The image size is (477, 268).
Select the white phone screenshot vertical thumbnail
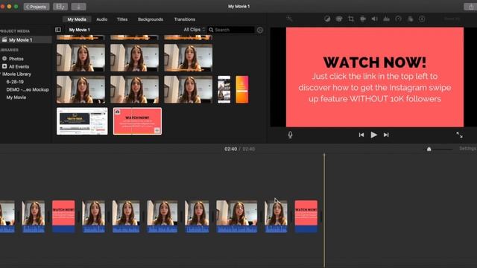(x=224, y=89)
